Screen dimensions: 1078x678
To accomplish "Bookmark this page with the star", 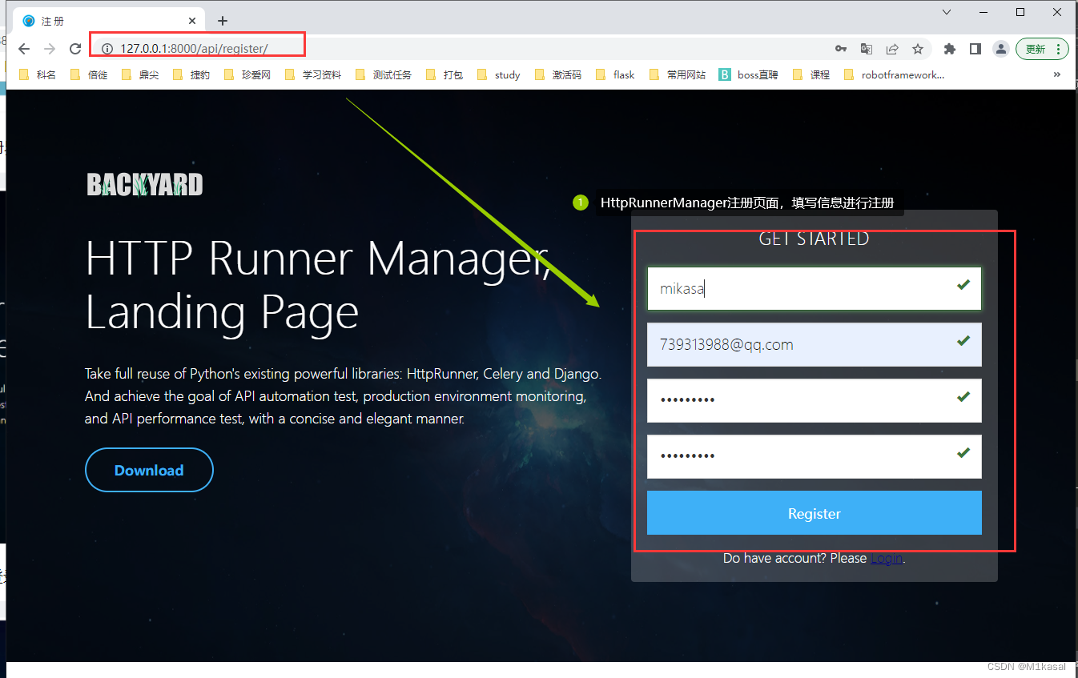I will [x=918, y=49].
